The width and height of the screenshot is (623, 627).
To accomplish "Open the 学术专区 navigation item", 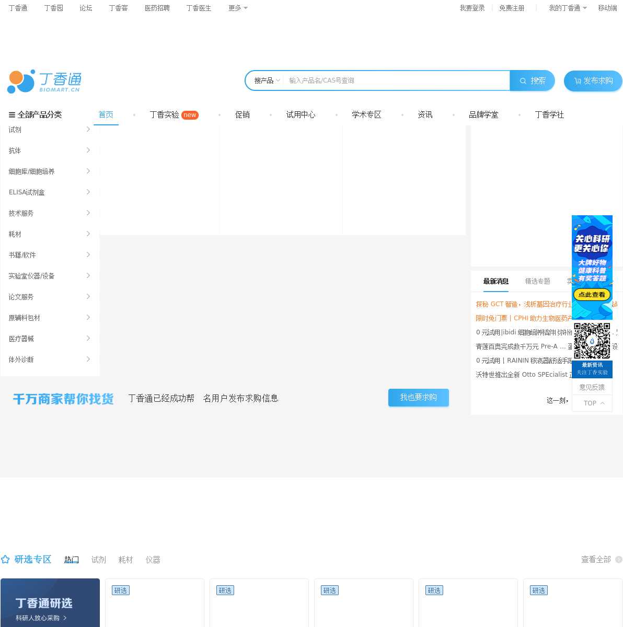I will click(366, 114).
